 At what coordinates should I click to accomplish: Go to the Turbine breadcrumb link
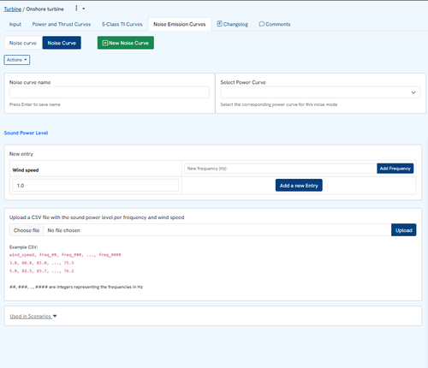pyautogui.click(x=13, y=9)
